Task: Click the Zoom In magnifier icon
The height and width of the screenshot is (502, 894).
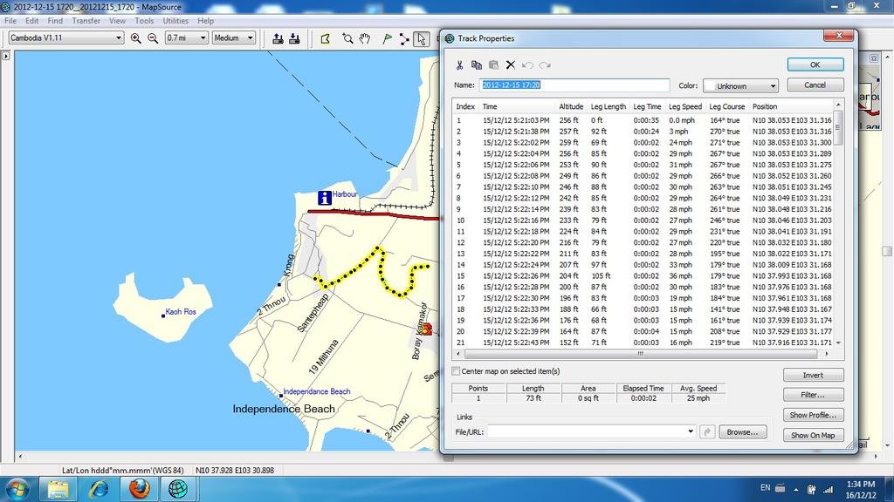Action: [x=135, y=38]
